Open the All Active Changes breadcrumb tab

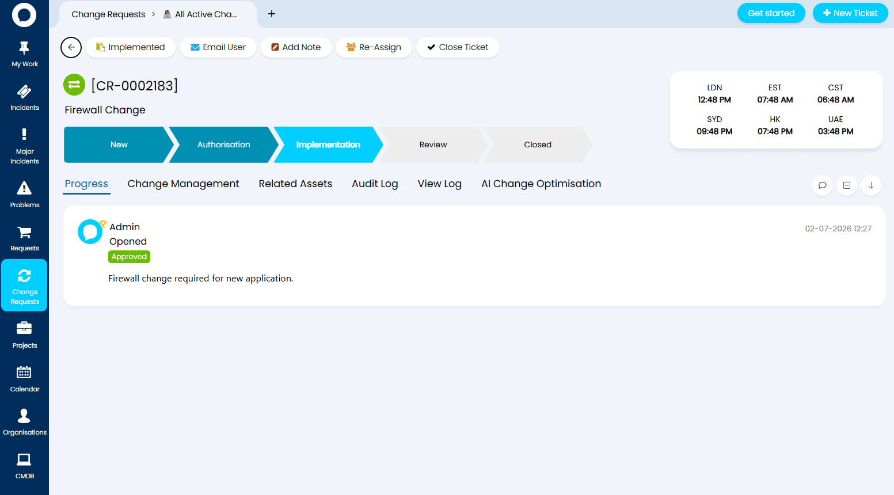pos(200,14)
